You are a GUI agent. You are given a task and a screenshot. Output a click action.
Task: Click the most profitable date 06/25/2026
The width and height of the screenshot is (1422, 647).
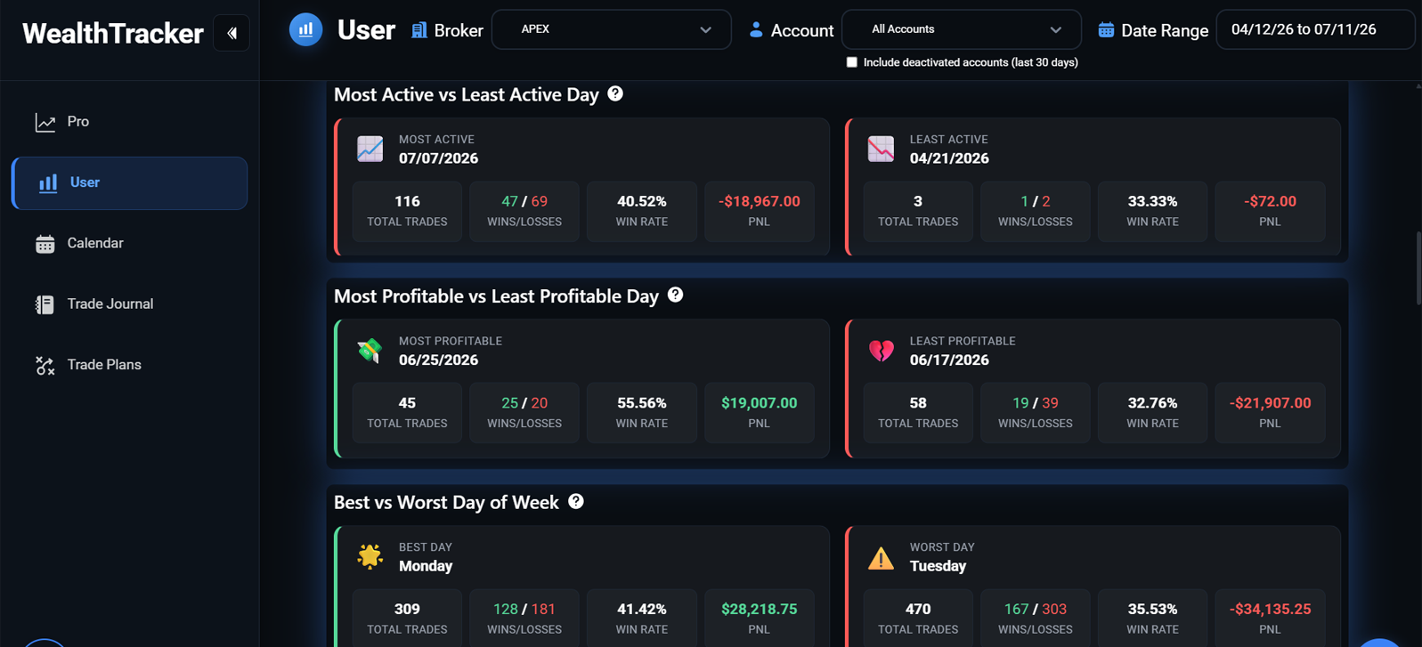(x=438, y=360)
